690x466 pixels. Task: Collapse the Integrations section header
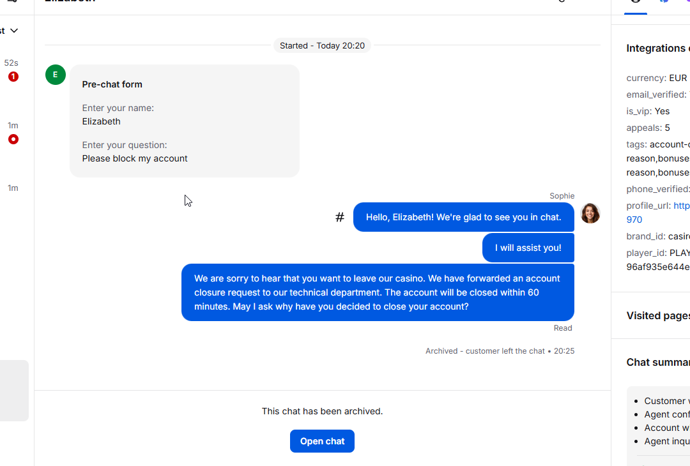[x=657, y=49]
